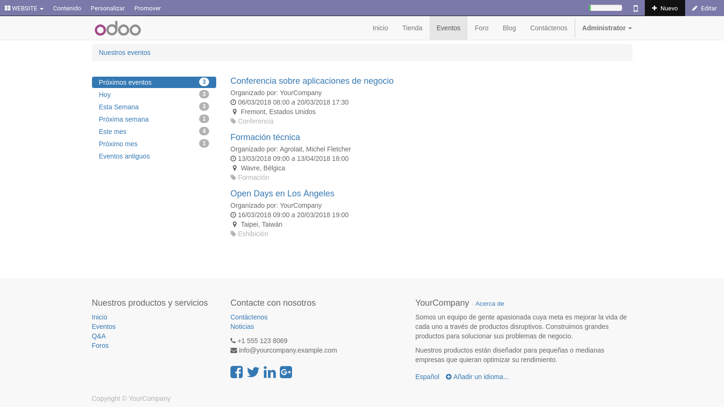Viewport: 724px width, 407px height.
Task: Switch to the Tienda tab
Action: tap(412, 28)
